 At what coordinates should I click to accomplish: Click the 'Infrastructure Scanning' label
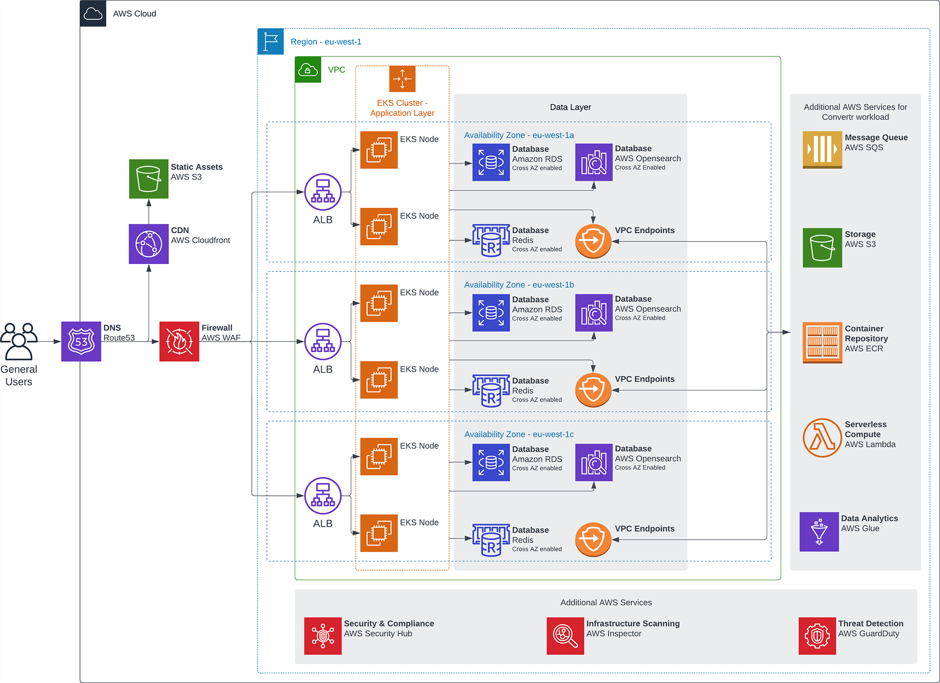pyautogui.click(x=633, y=624)
